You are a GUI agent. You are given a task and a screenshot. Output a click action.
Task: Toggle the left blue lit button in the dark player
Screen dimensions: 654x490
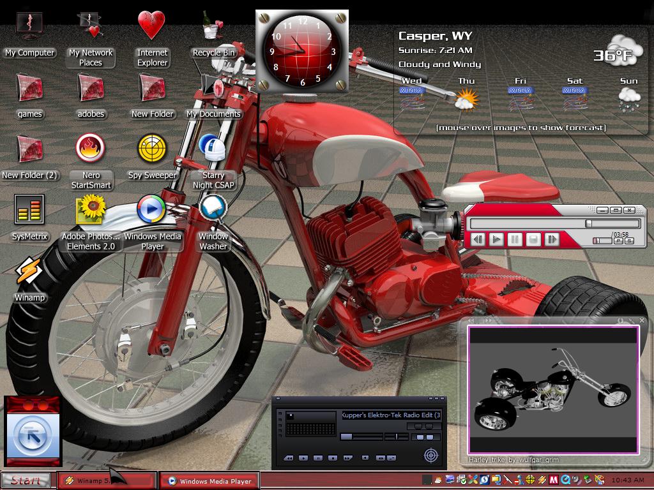pos(420,437)
